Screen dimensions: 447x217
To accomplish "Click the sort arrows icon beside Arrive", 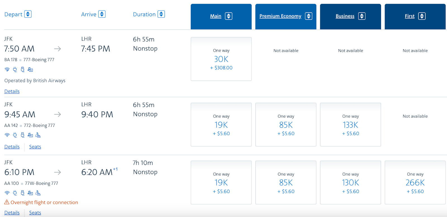I will (102, 14).
